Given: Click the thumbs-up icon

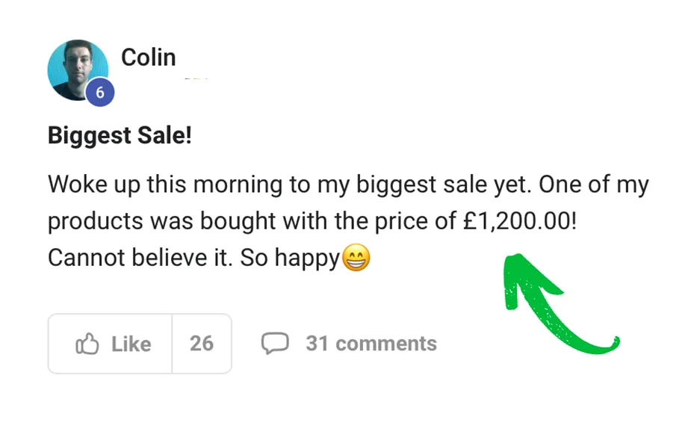Looking at the screenshot, I should click(x=87, y=344).
